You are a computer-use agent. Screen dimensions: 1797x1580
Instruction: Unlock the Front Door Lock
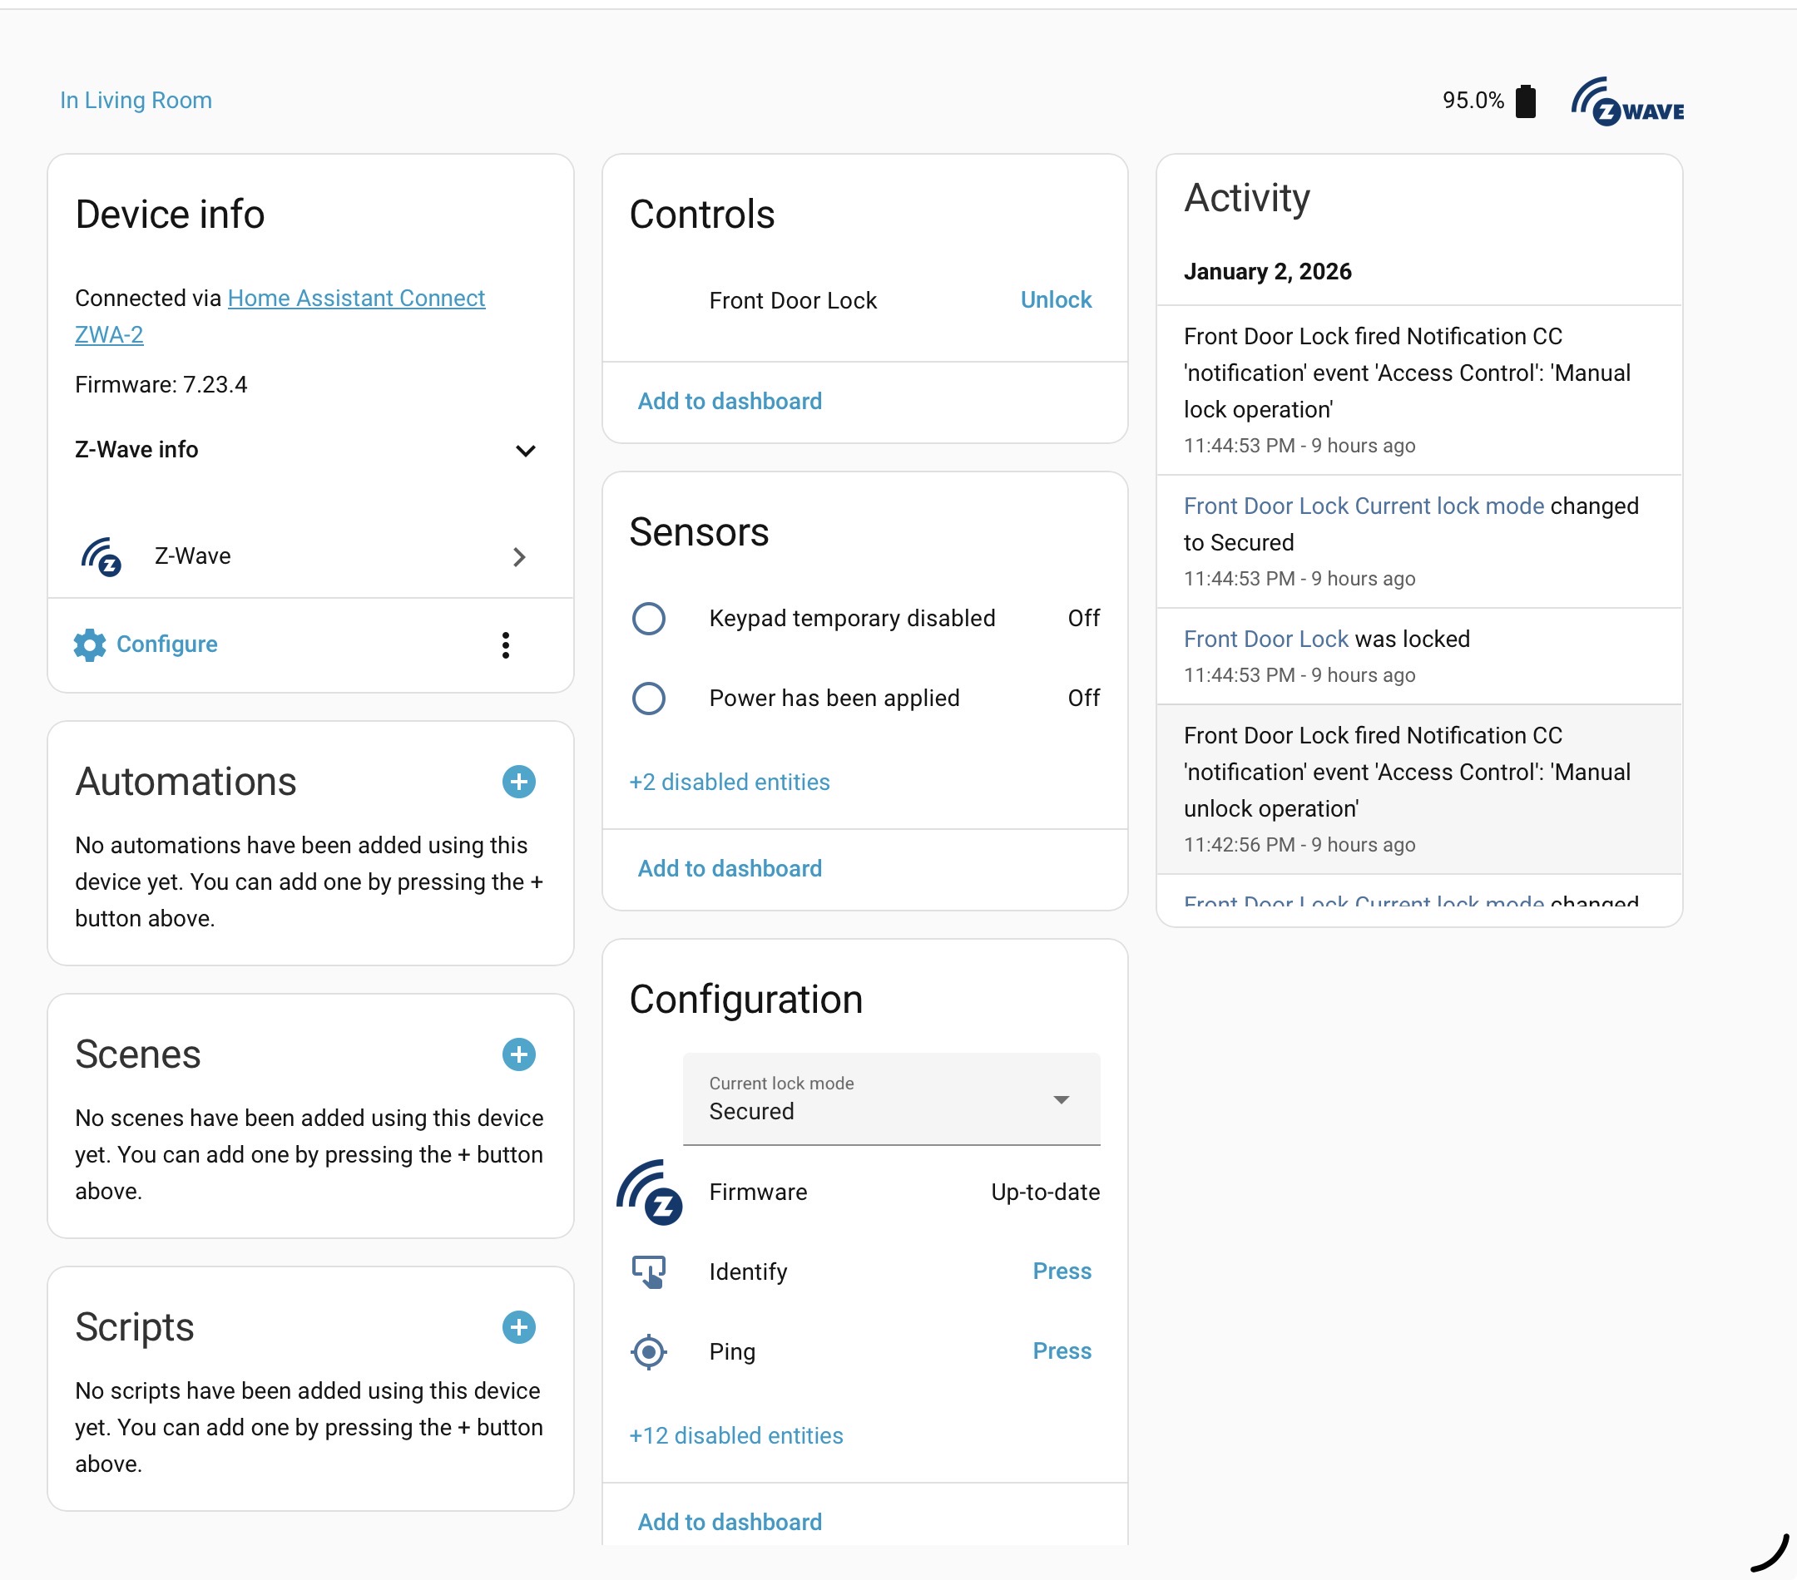[1055, 299]
